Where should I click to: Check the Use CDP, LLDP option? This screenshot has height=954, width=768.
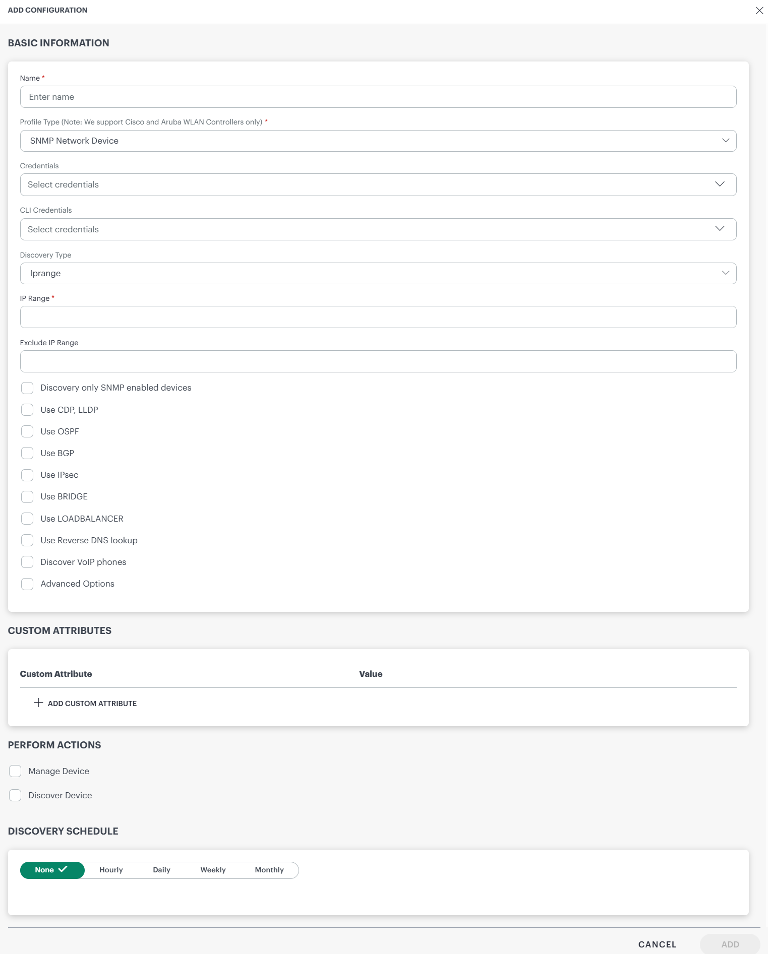27,410
